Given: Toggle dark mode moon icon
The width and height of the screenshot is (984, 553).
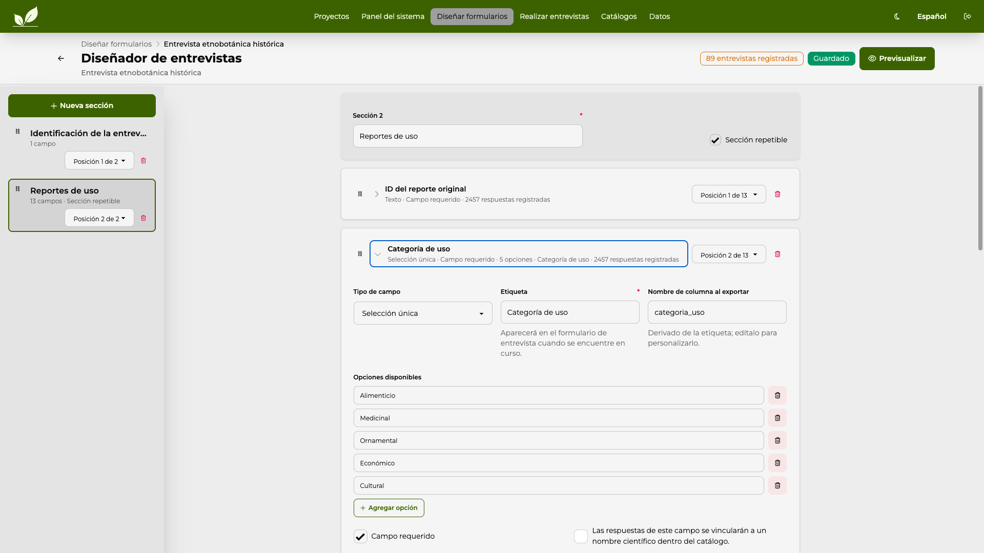Looking at the screenshot, I should tap(897, 16).
